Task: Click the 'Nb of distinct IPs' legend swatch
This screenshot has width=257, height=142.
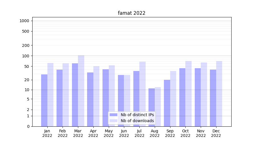Action: [113, 115]
